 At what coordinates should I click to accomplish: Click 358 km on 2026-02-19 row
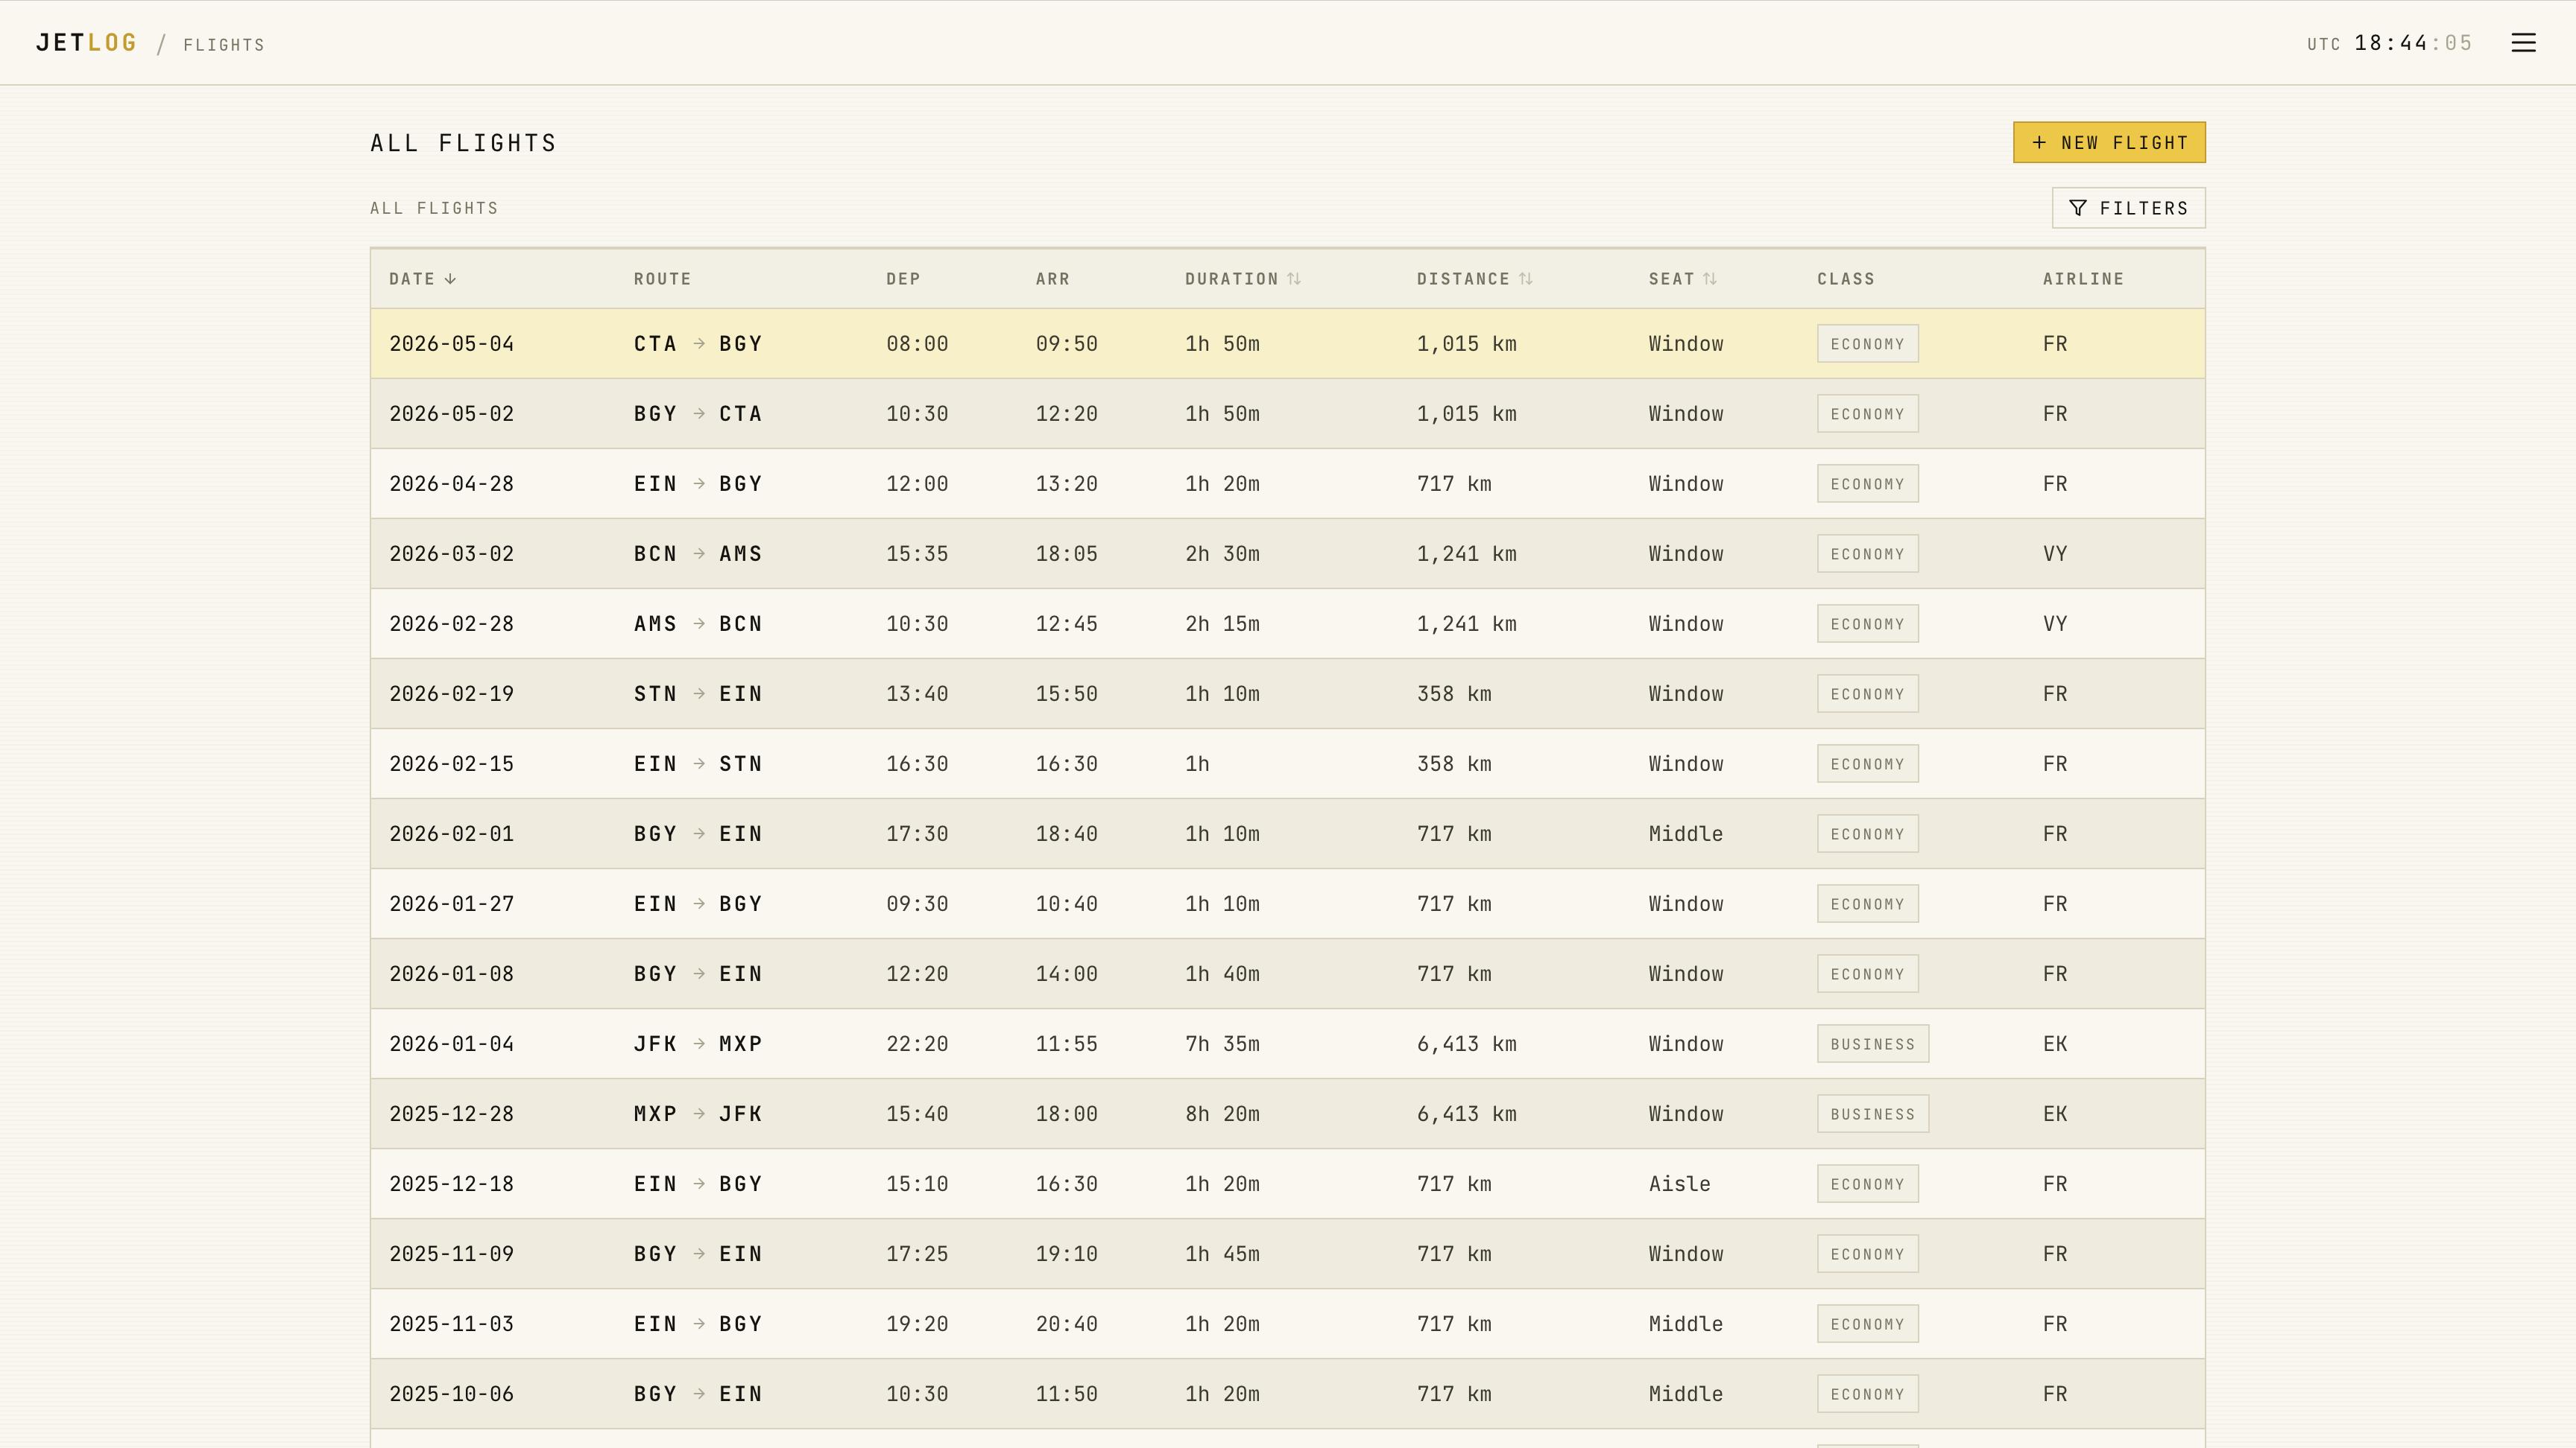(1453, 693)
